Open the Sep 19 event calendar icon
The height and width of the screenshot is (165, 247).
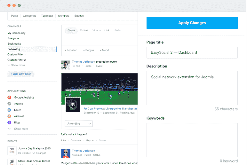click(x=12, y=151)
